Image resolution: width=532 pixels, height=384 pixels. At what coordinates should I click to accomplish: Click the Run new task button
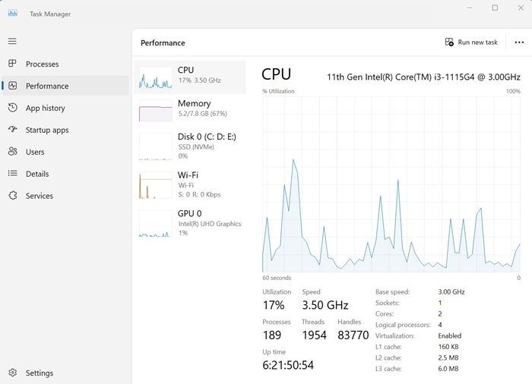tap(471, 42)
